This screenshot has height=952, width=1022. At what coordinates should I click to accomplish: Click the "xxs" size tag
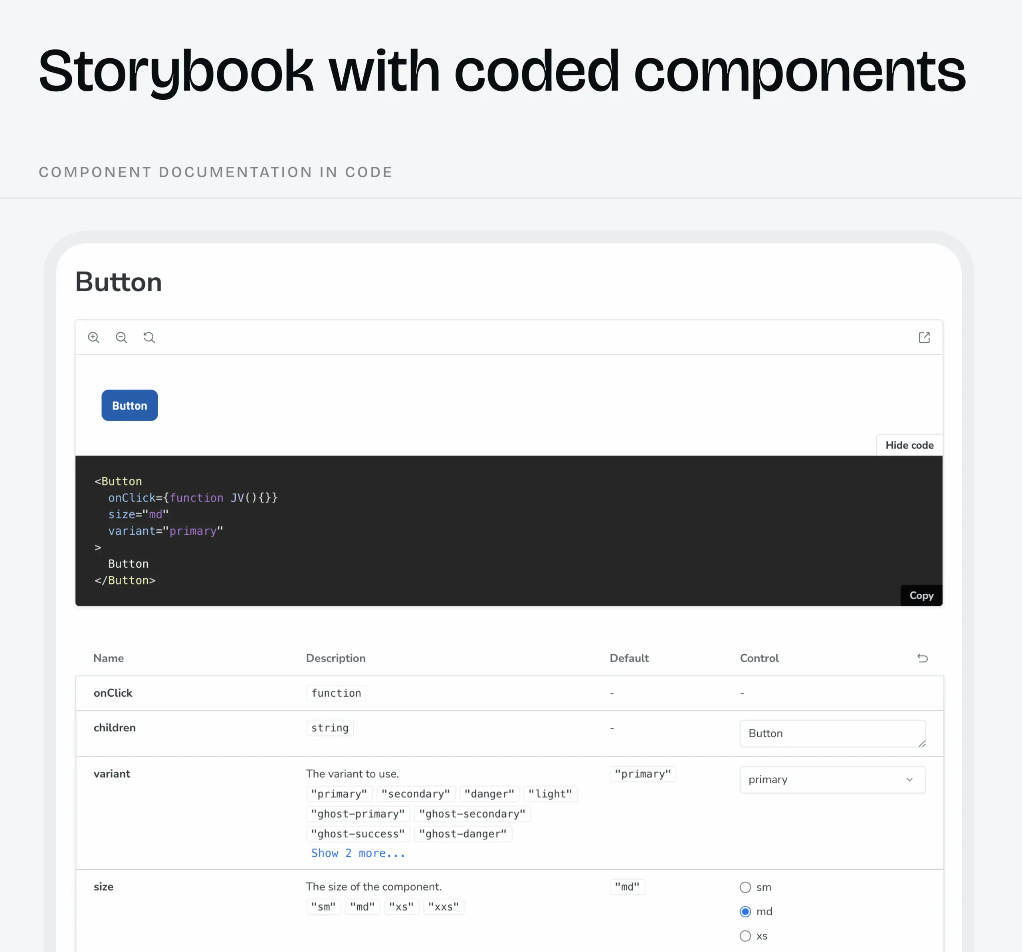click(x=444, y=907)
